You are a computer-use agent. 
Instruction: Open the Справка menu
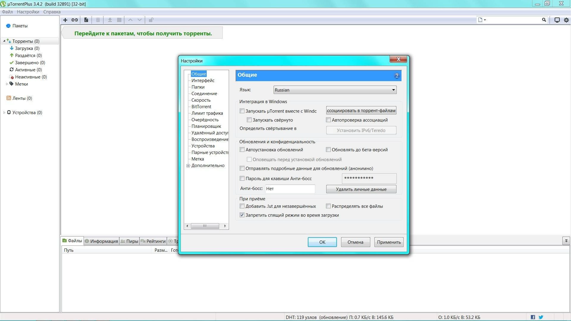pyautogui.click(x=52, y=12)
